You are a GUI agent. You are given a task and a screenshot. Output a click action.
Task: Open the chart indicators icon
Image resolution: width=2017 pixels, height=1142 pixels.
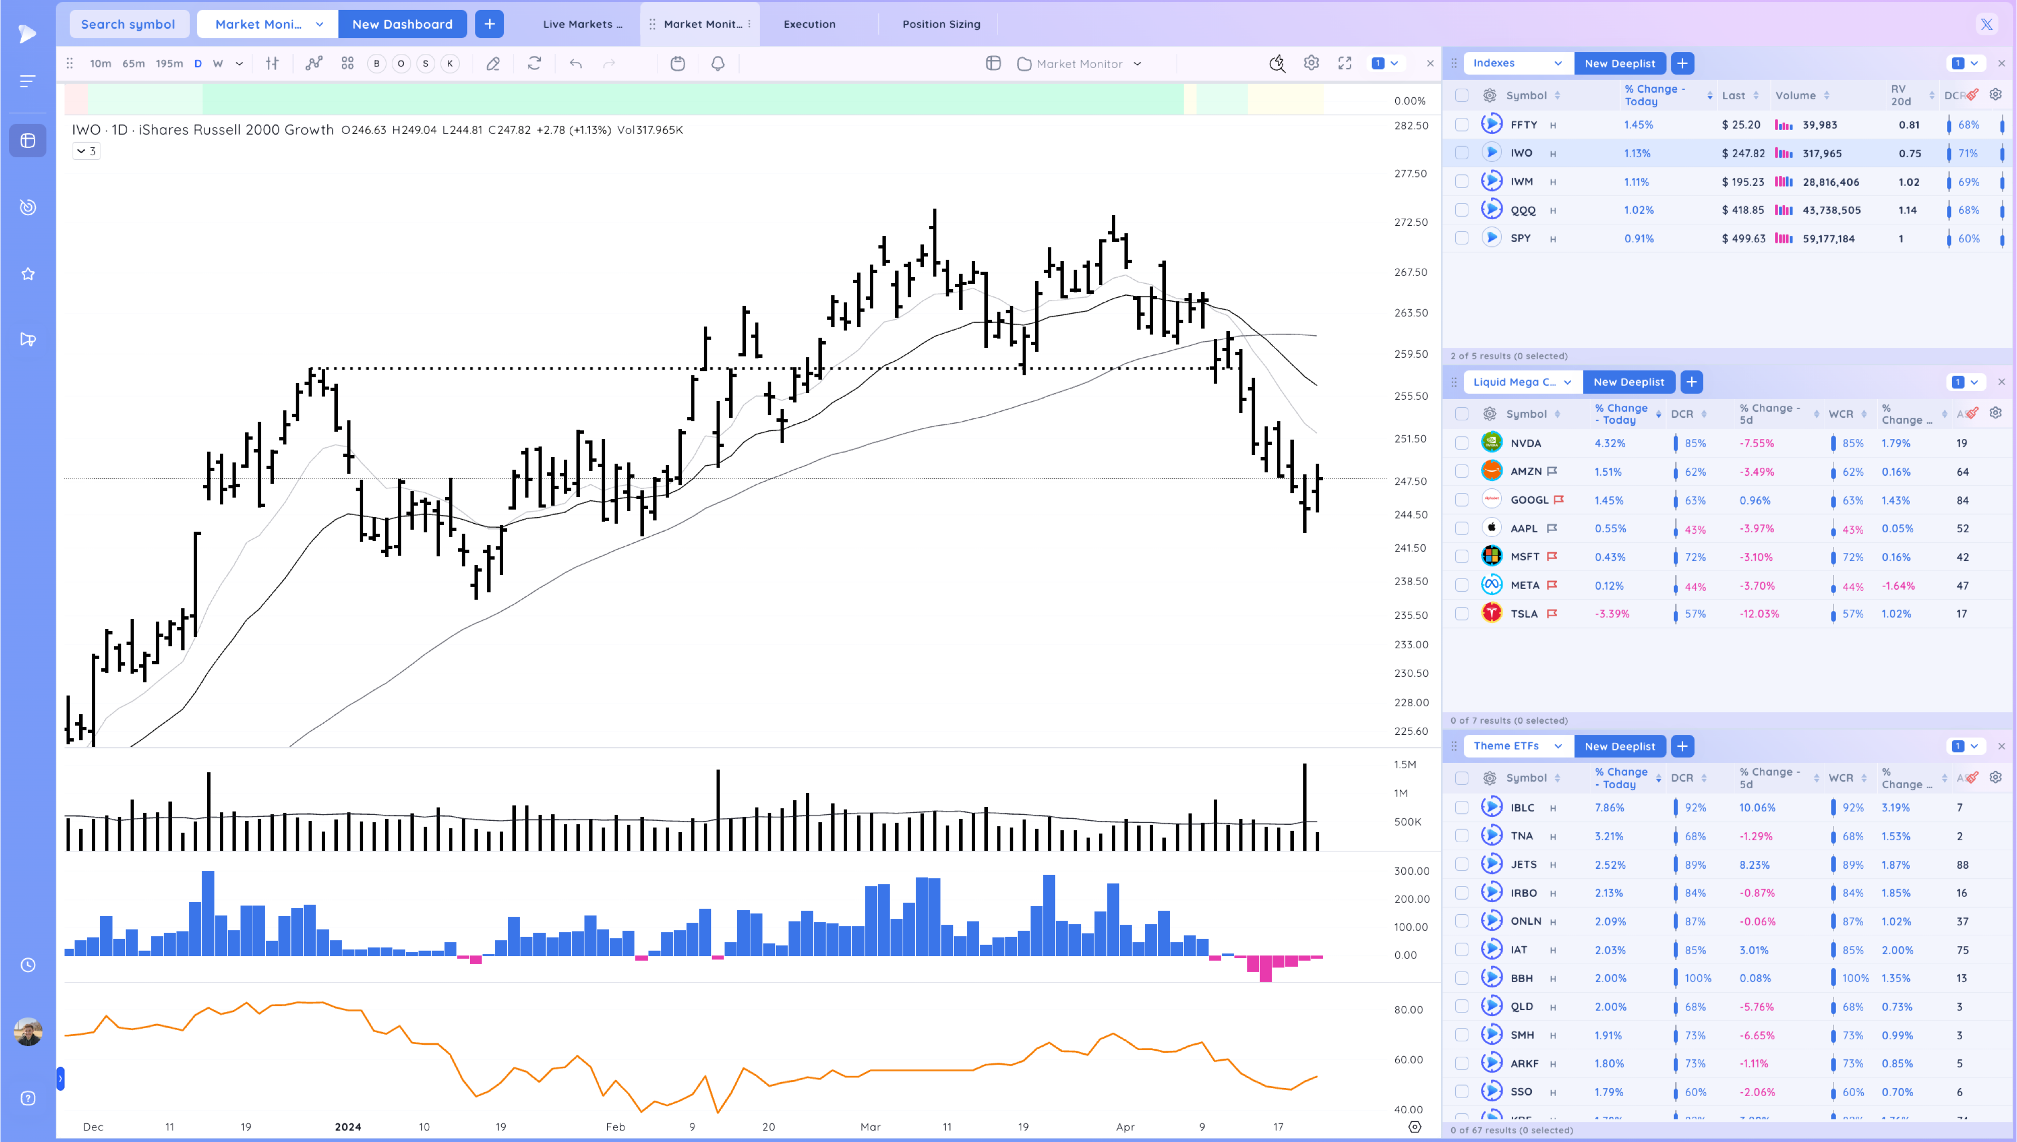click(314, 64)
